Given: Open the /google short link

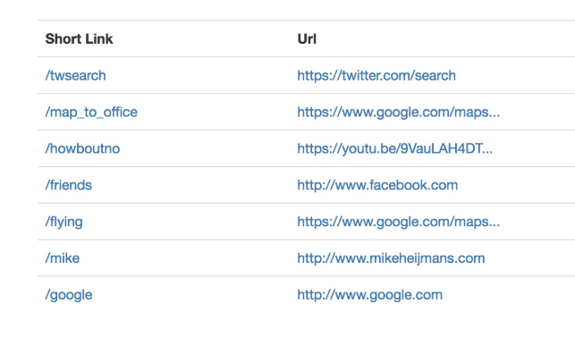Looking at the screenshot, I should tap(69, 295).
